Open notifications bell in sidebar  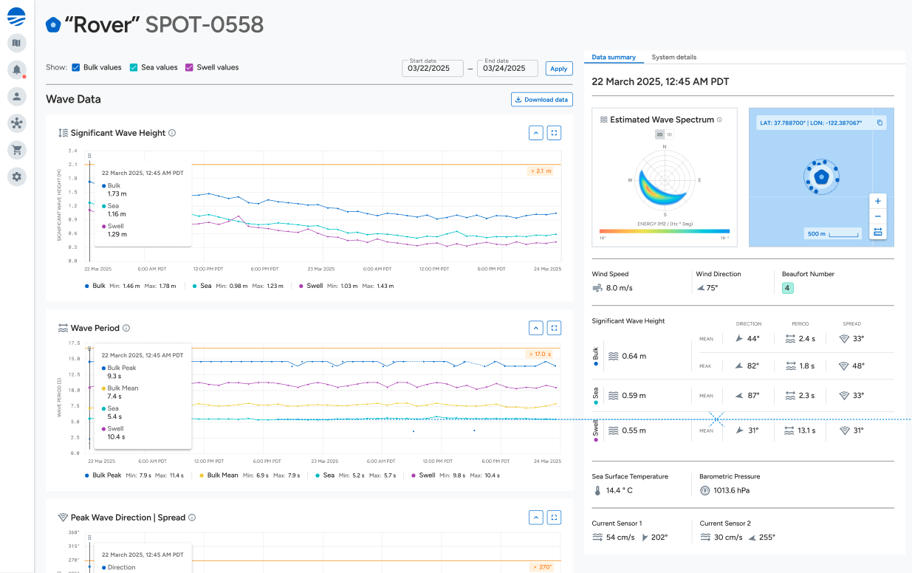(17, 69)
